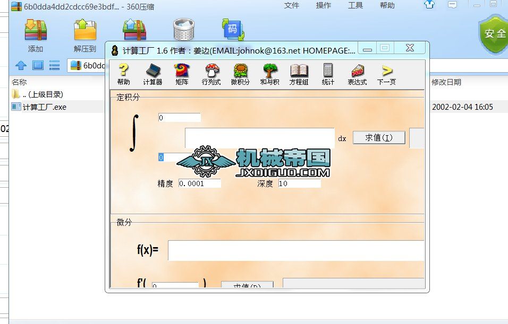Click the trash bin delete icon in 360压缩
Image resolution: width=508 pixels, height=324 pixels.
coord(184,29)
